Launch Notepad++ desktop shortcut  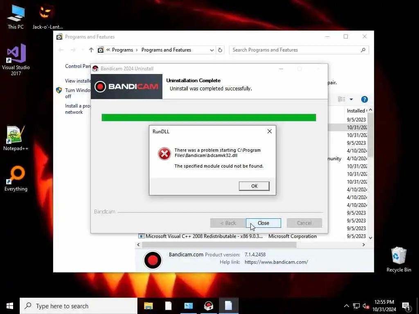(16, 138)
